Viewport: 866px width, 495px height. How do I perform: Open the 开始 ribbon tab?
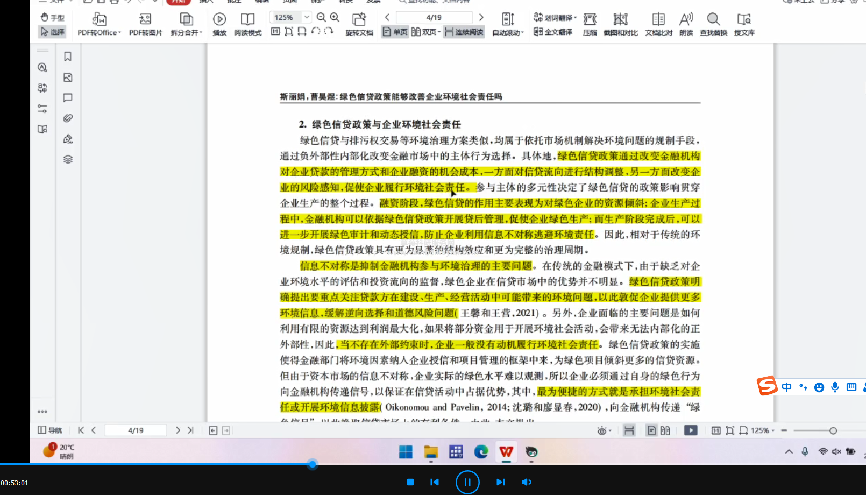pos(178,2)
